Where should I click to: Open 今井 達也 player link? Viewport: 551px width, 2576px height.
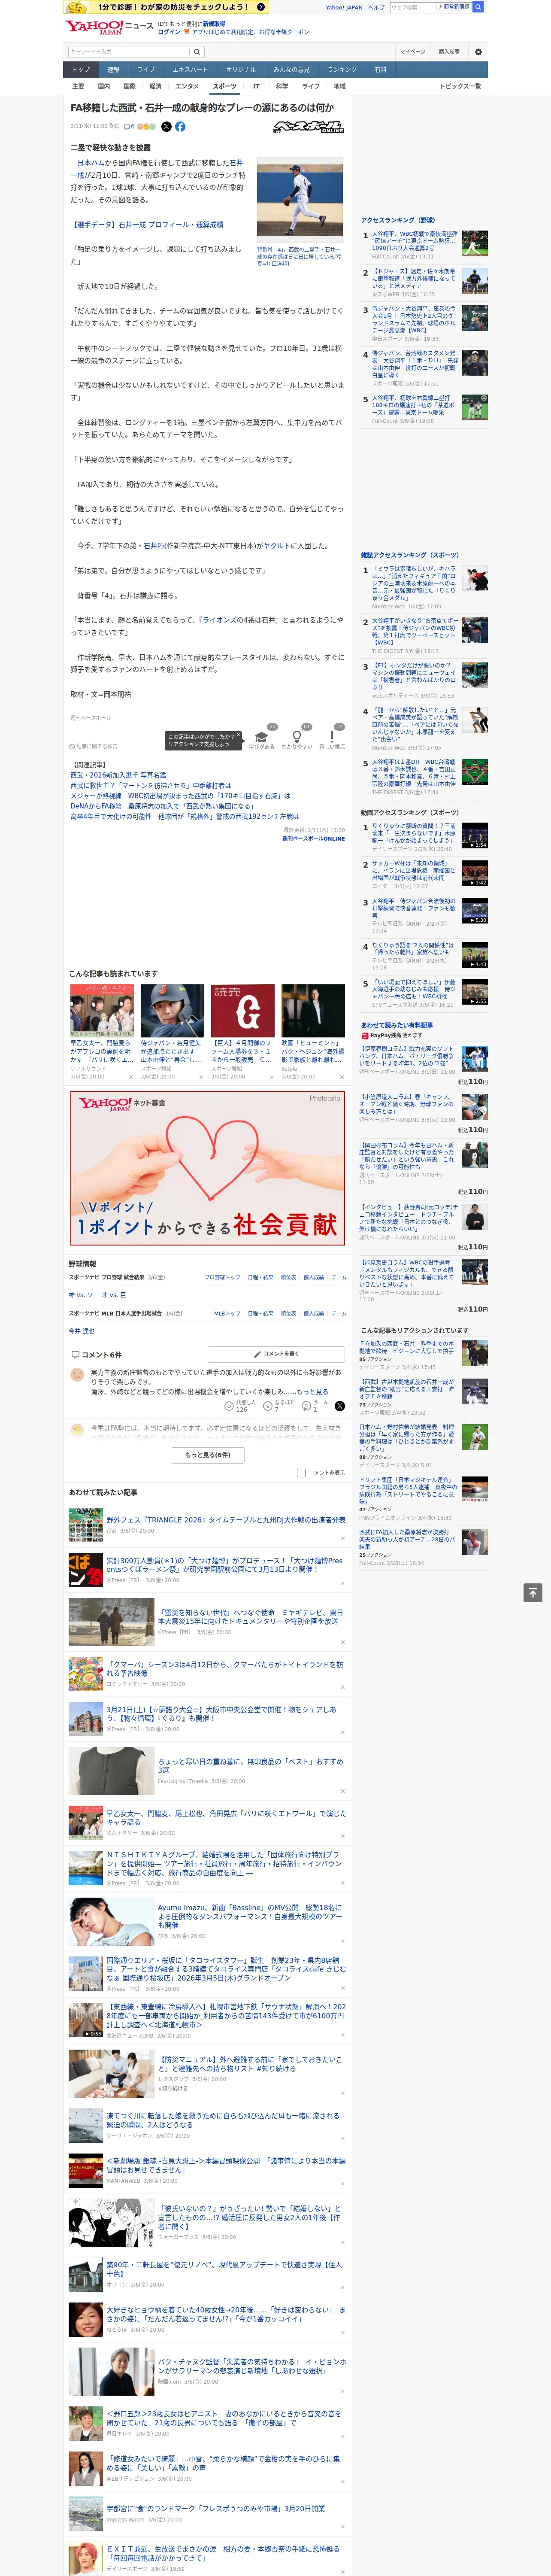(x=82, y=1331)
